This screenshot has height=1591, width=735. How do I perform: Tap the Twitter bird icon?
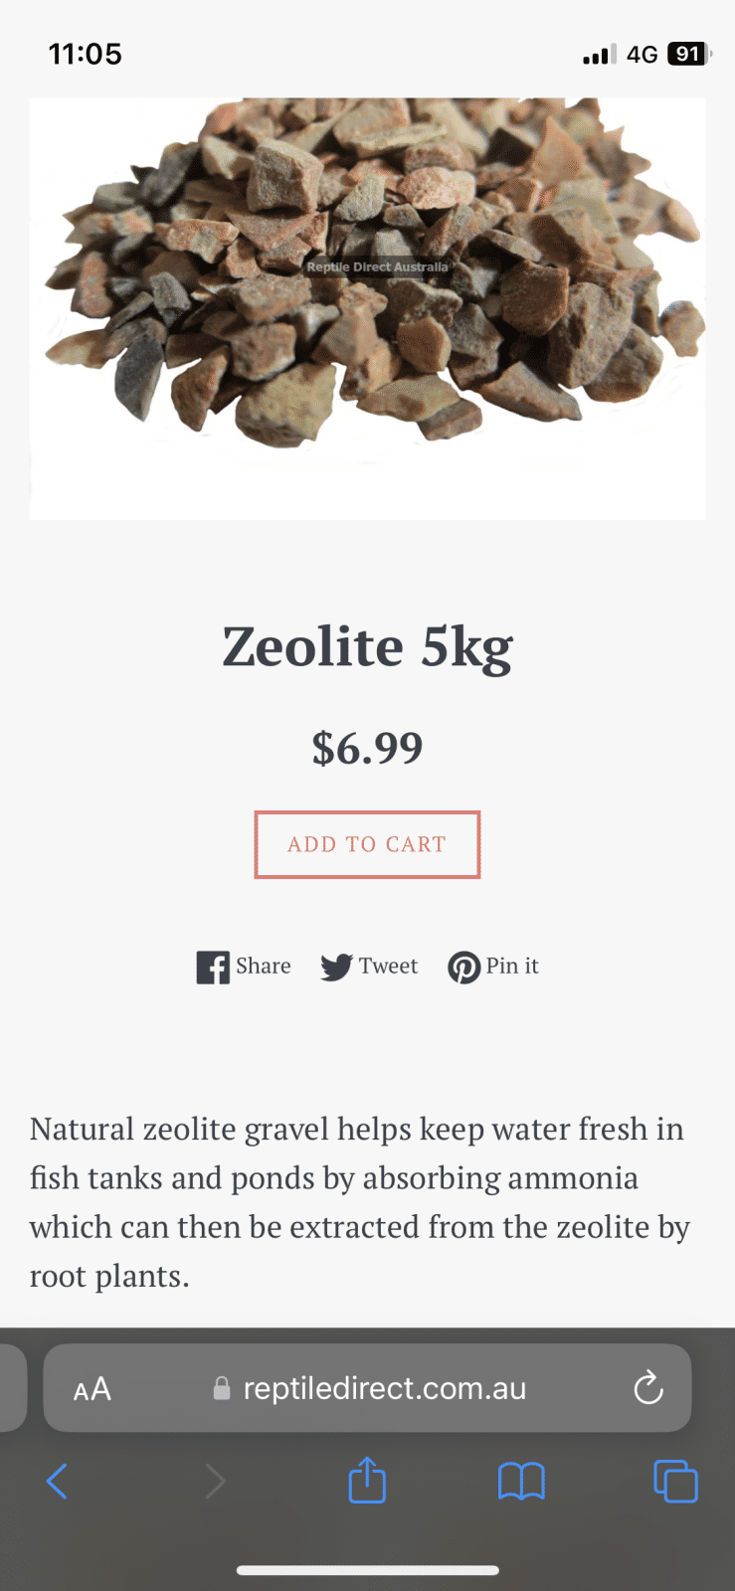pos(336,968)
